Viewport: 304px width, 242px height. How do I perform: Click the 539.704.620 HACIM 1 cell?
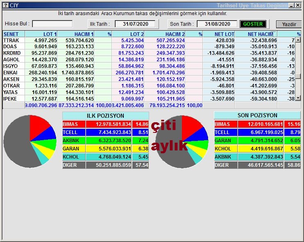pyautogui.click(x=76, y=40)
